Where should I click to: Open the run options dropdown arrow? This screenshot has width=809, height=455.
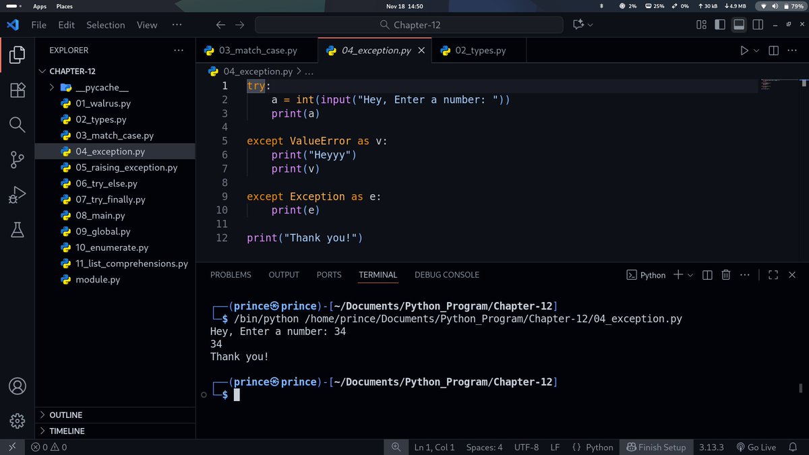pos(756,51)
